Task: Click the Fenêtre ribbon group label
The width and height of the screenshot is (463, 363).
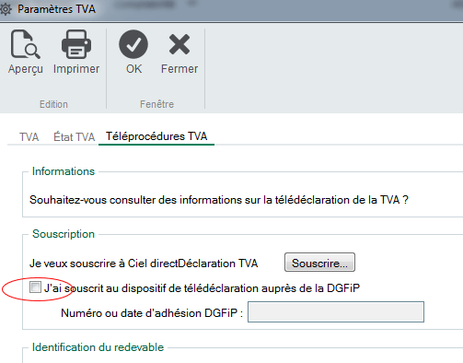Action: pyautogui.click(x=156, y=104)
